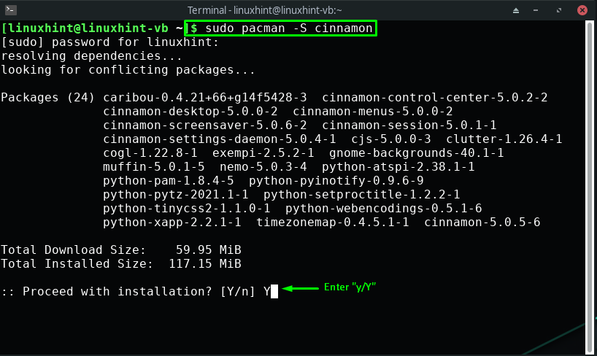Click the nemo-5.0.3-4 package entry

pyautogui.click(x=263, y=167)
